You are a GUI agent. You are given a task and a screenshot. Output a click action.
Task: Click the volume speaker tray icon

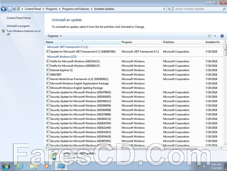point(205,166)
